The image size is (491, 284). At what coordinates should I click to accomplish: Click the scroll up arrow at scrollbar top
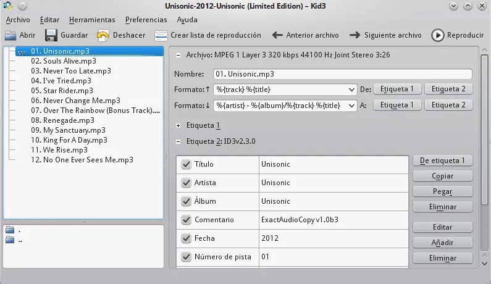[484, 50]
